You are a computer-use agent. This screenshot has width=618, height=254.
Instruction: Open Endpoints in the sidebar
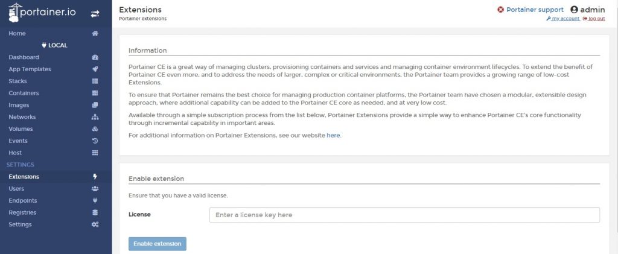(22, 200)
